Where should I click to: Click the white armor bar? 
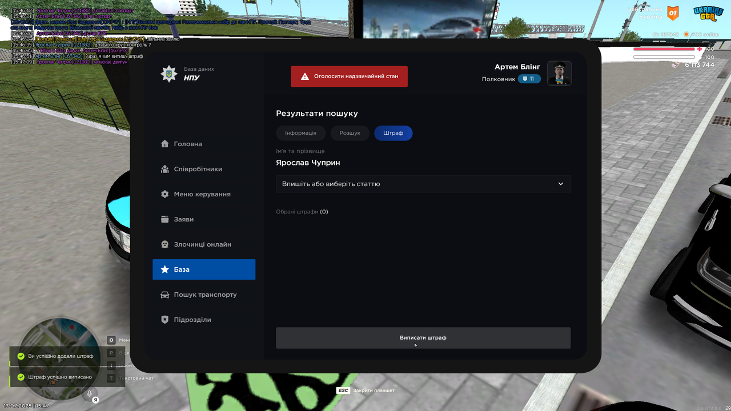pyautogui.click(x=665, y=57)
